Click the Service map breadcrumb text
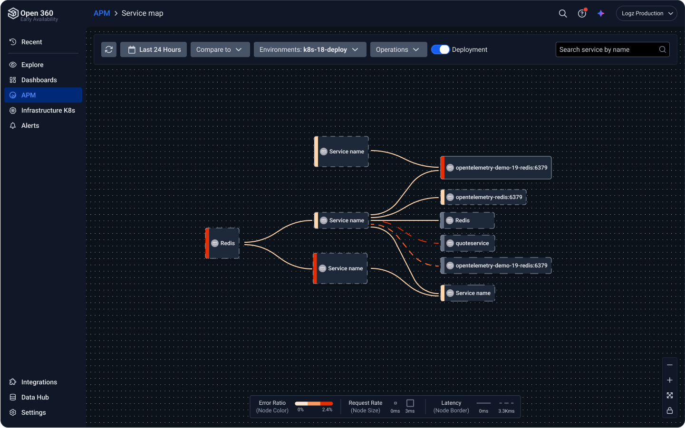This screenshot has width=685, height=428. [x=143, y=13]
